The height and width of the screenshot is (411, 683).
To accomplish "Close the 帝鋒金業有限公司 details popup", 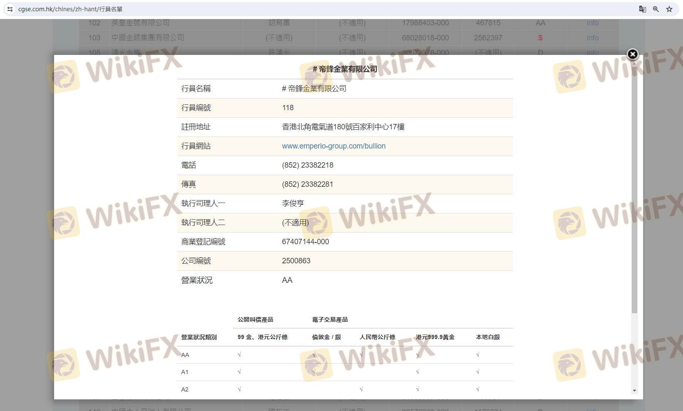I will 632,54.
